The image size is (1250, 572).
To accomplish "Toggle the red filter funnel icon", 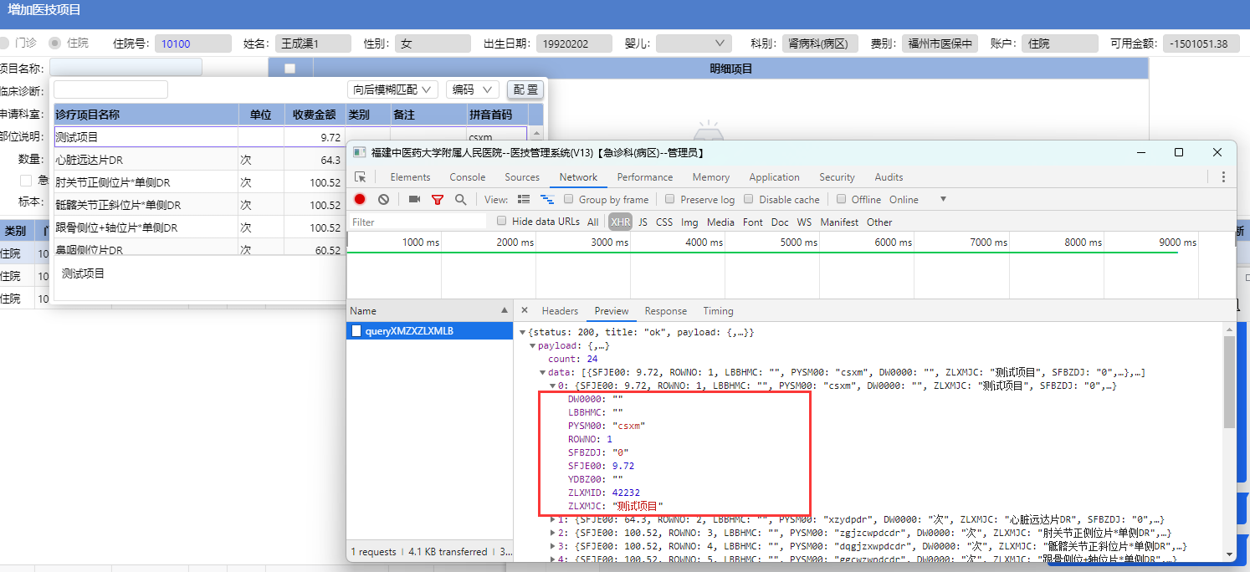I will pyautogui.click(x=437, y=199).
